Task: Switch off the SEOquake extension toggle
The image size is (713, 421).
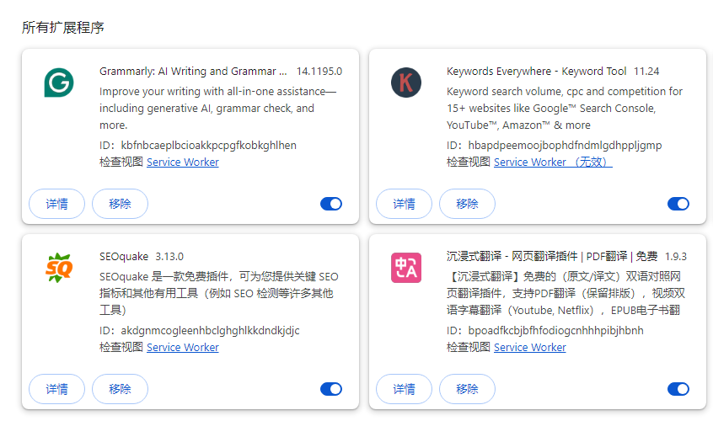Action: coord(331,389)
